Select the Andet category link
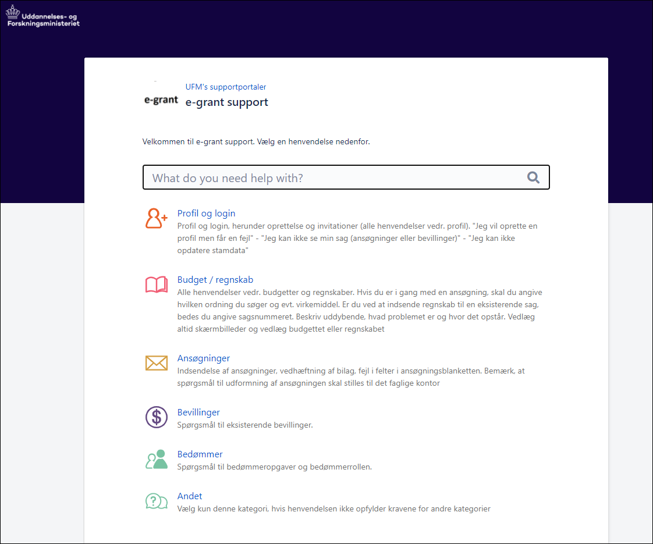Screen dimensions: 653x544 [190, 496]
